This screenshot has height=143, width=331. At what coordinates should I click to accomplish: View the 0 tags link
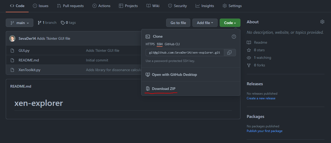68,23
